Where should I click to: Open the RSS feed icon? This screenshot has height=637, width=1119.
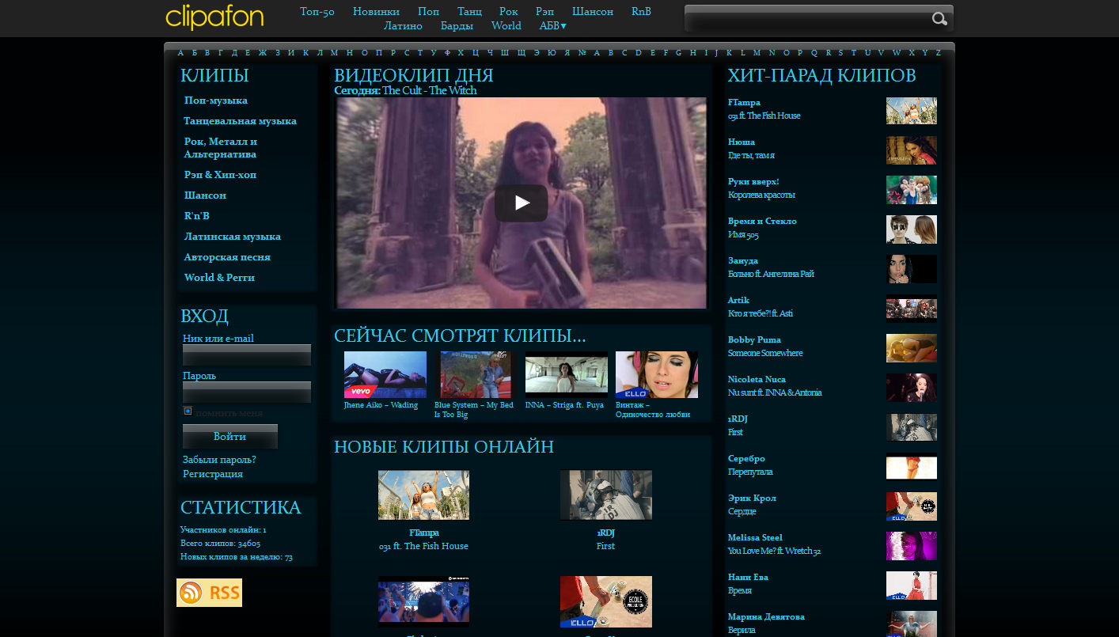[x=209, y=593]
